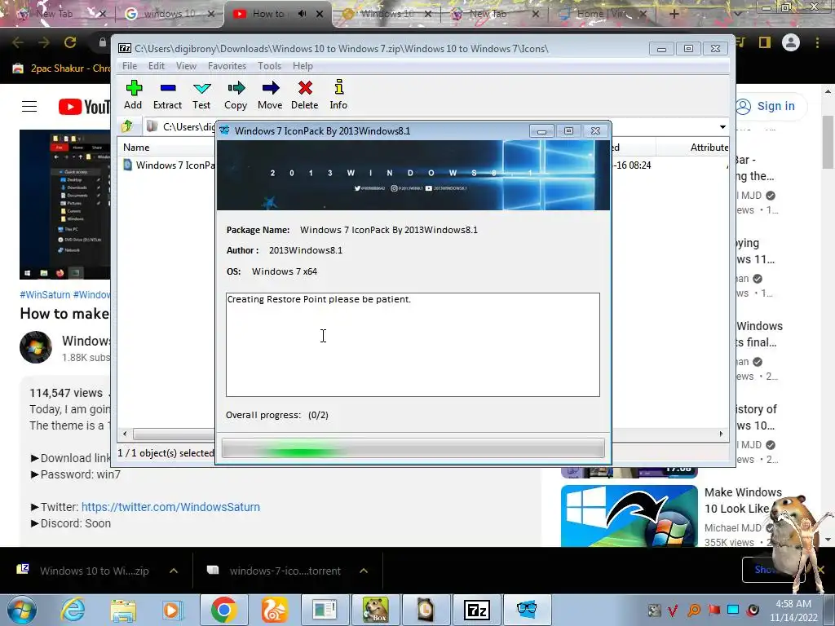The image size is (835, 626).
Task: Click the YouTube logo
Action: click(84, 107)
